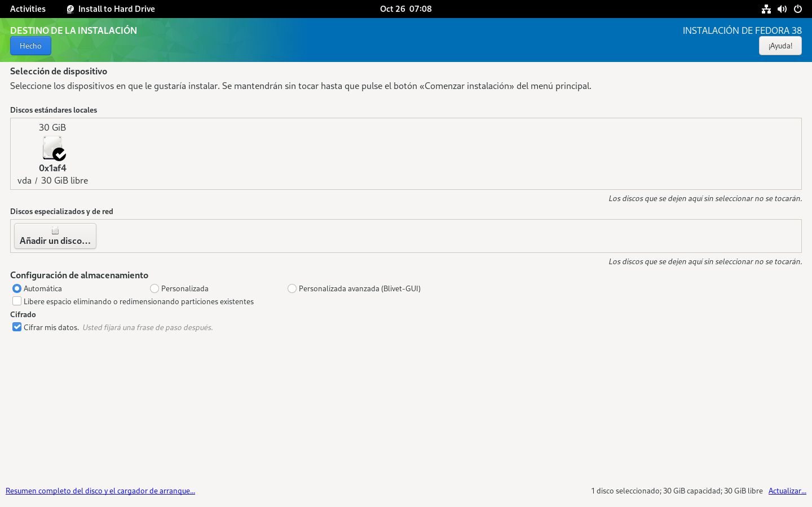Select the Personalizada storage option
The height and width of the screenshot is (507, 812).
(x=155, y=288)
